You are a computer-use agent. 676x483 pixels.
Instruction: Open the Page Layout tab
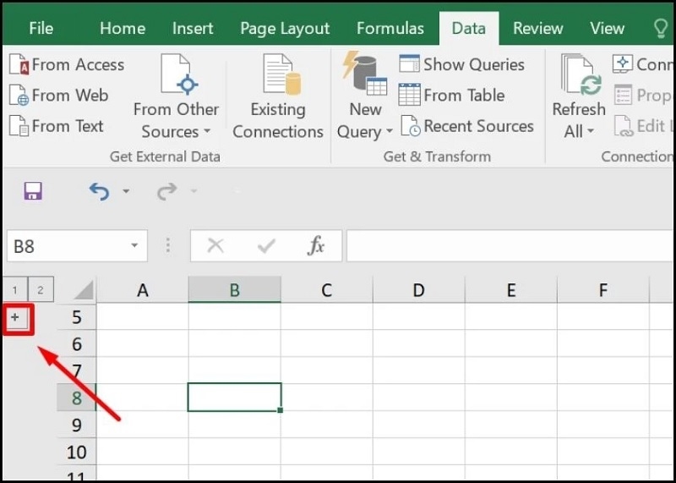coord(285,28)
